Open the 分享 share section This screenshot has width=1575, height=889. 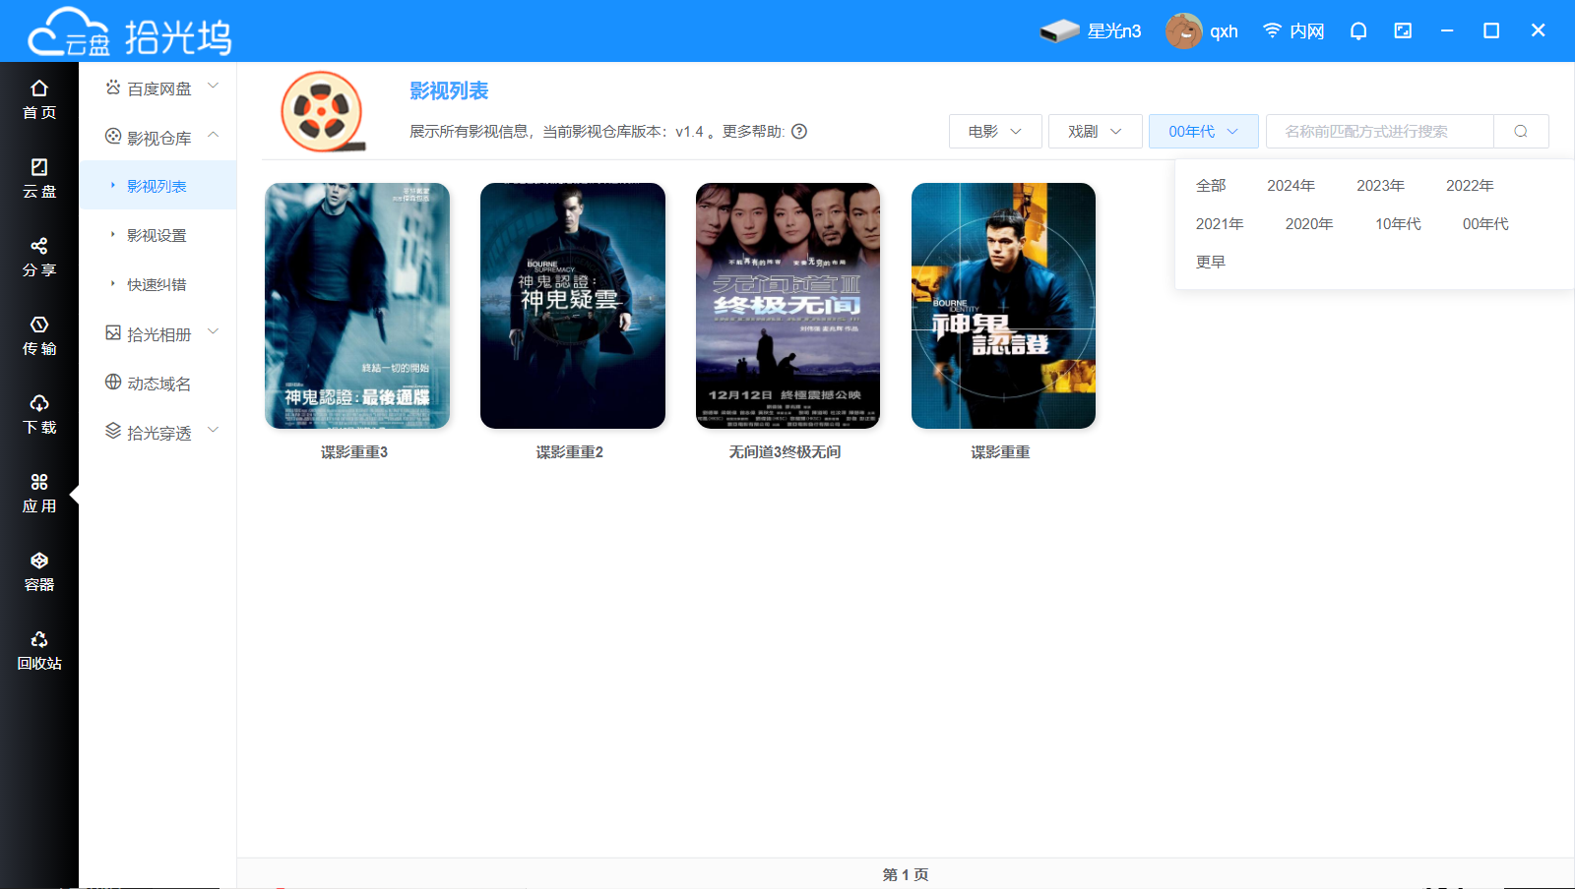(x=39, y=257)
